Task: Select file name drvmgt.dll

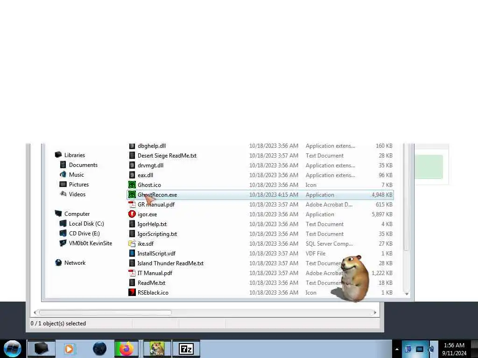Action: pyautogui.click(x=150, y=165)
